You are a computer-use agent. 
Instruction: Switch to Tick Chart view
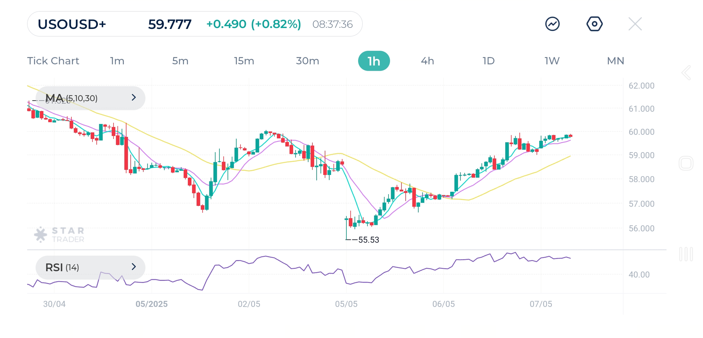click(x=53, y=61)
